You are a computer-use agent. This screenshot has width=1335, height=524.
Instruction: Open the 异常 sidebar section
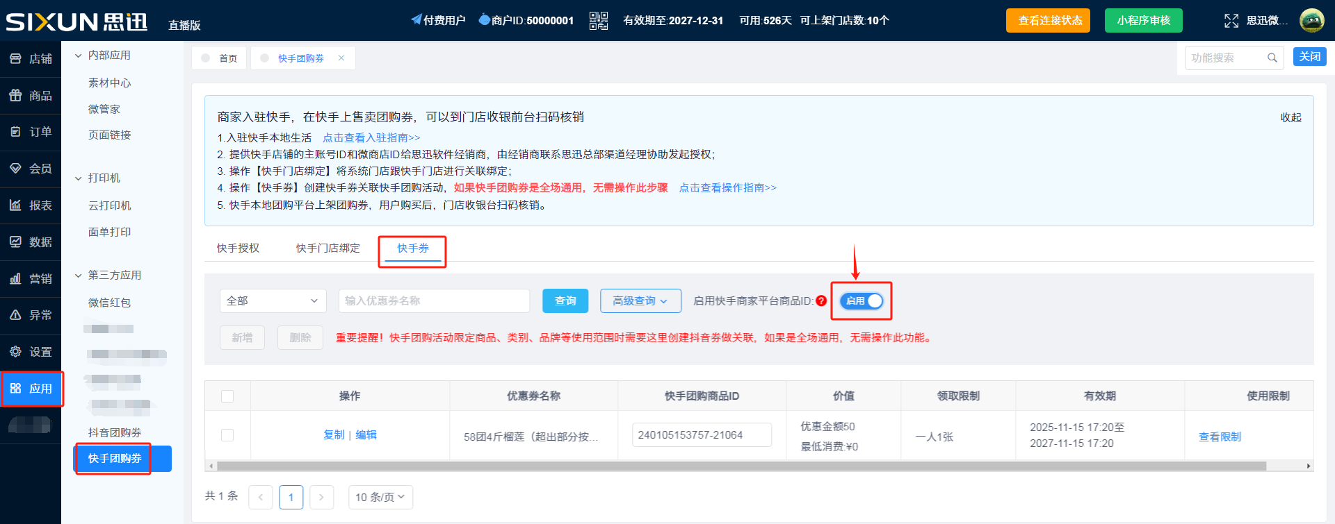click(x=31, y=315)
